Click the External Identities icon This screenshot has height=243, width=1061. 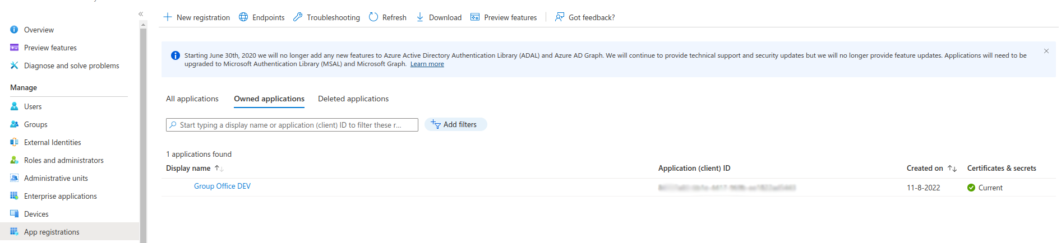(14, 142)
